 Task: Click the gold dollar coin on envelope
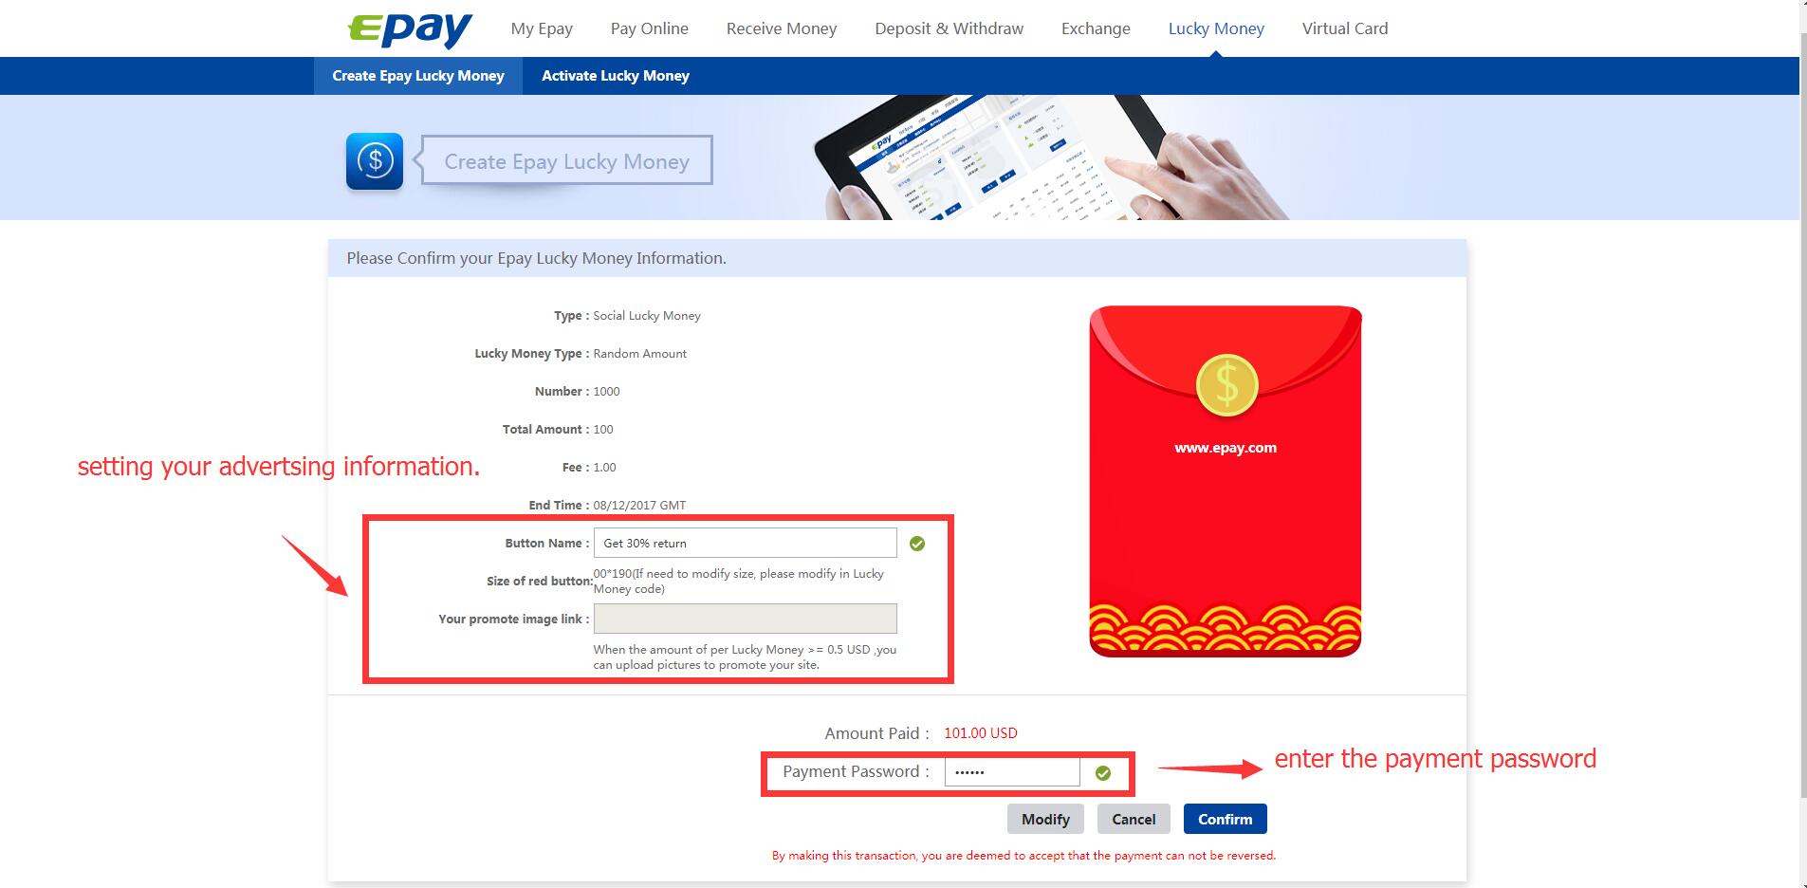coord(1226,385)
